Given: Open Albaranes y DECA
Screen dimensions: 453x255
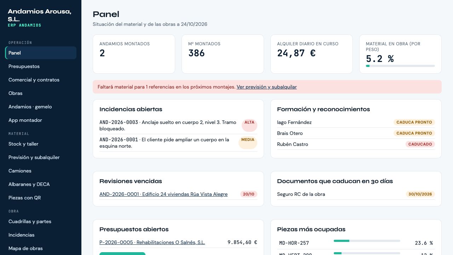Looking at the screenshot, I should [41, 184].
